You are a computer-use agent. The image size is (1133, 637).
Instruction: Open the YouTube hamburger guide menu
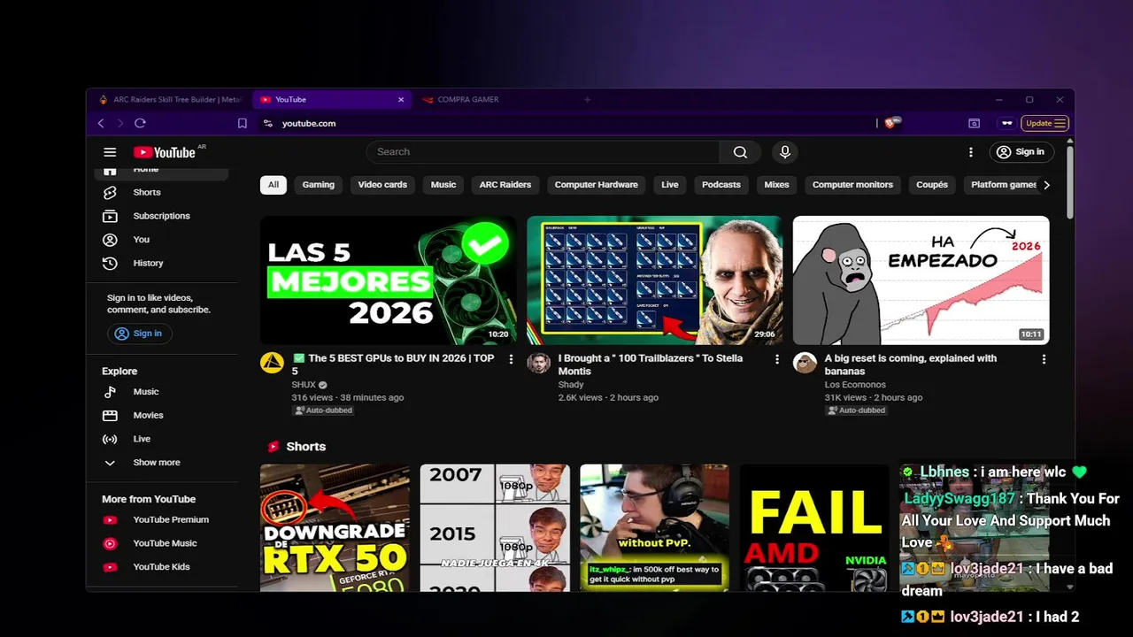pyautogui.click(x=110, y=152)
